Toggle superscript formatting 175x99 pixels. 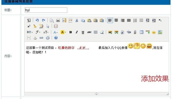point(29,26)
